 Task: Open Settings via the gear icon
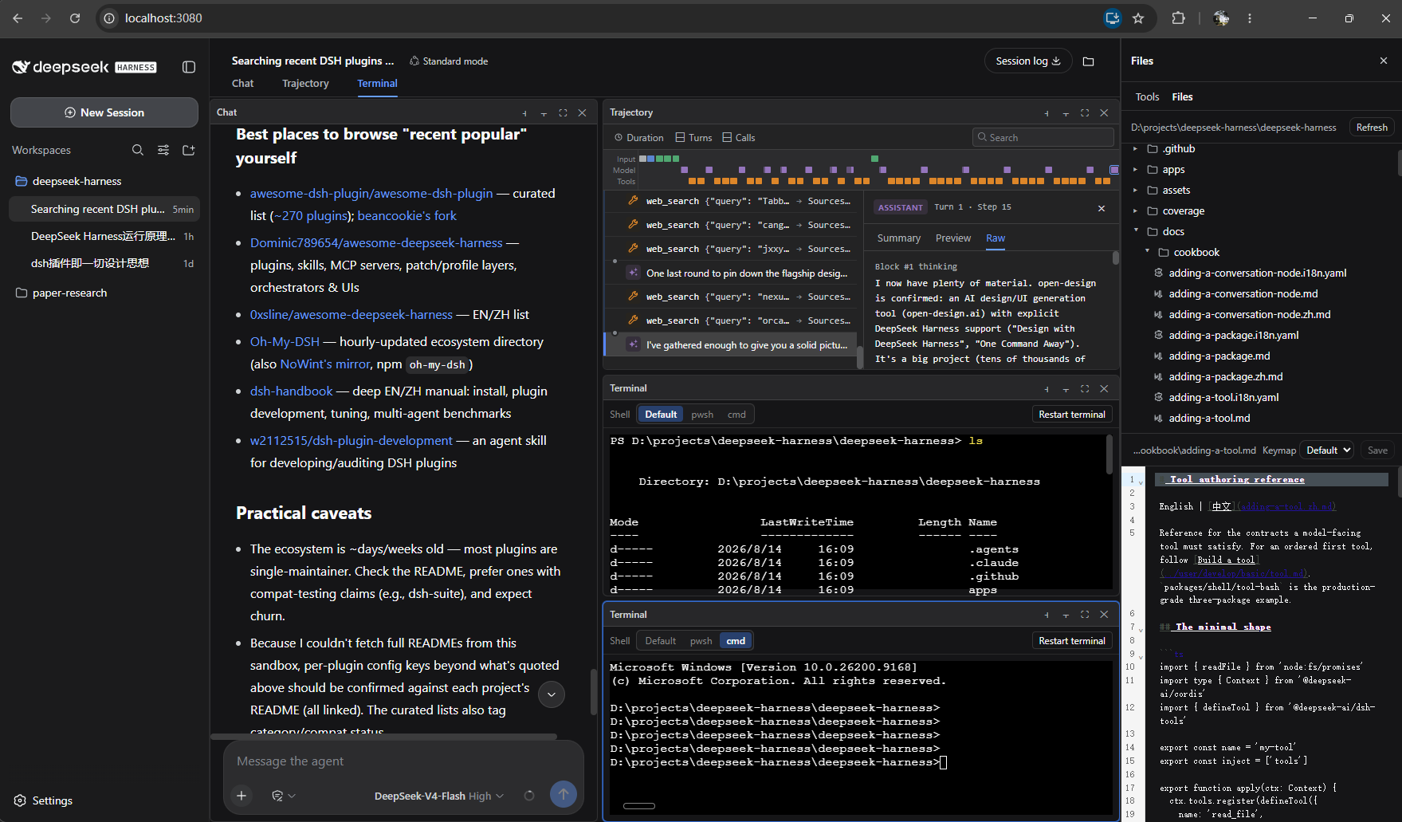[21, 800]
